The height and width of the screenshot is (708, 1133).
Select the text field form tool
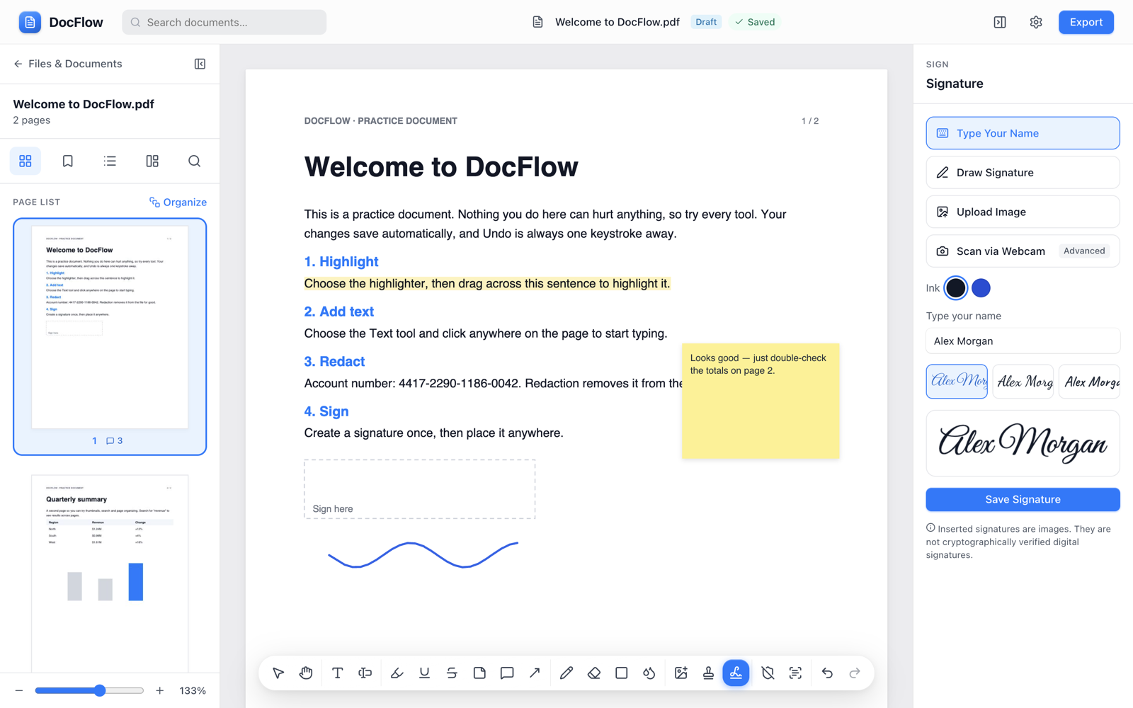[365, 673]
